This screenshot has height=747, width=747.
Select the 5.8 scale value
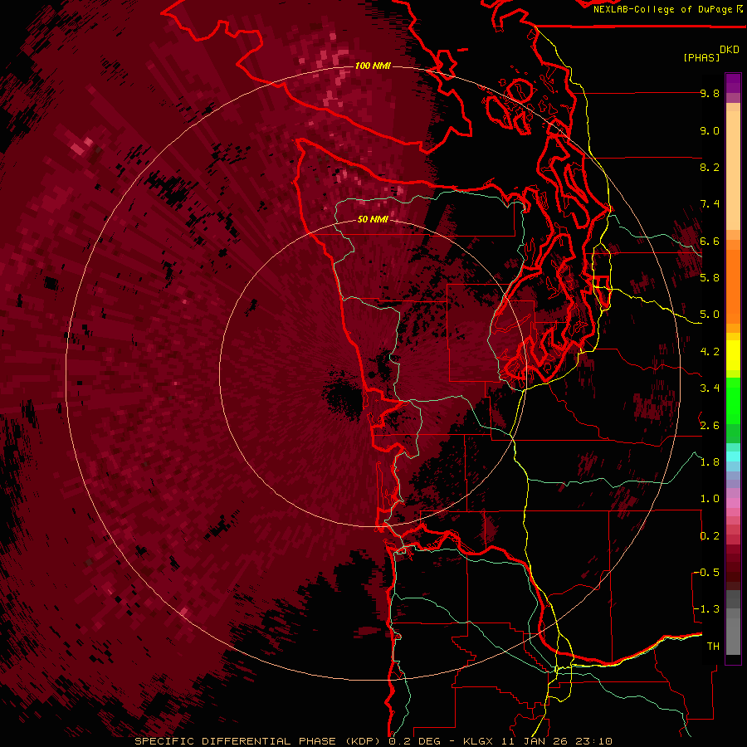[710, 277]
